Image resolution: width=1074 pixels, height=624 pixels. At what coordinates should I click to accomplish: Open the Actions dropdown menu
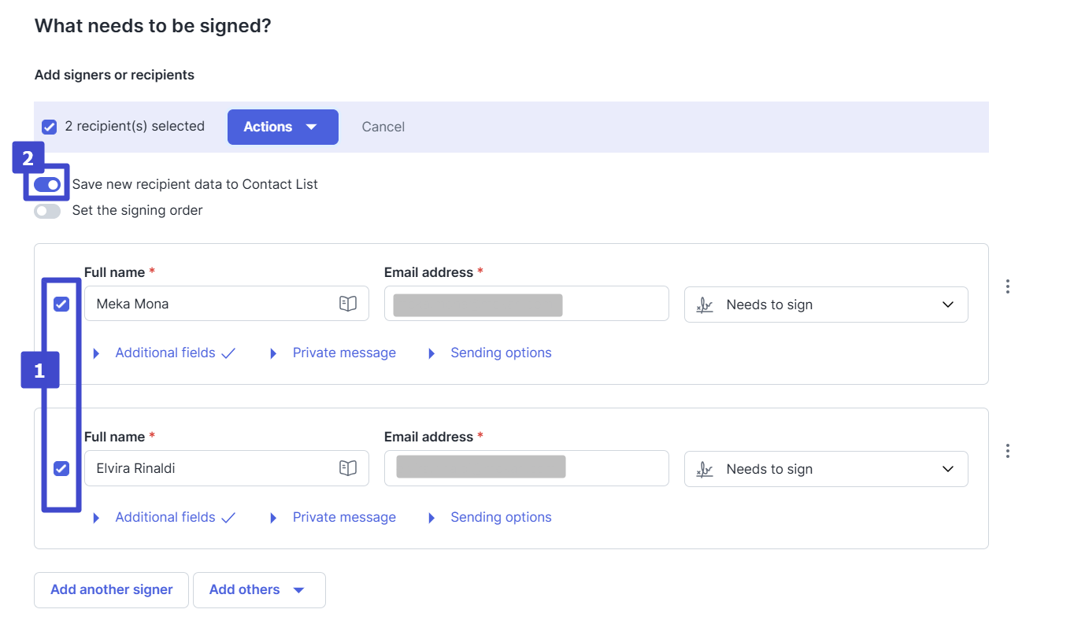tap(283, 127)
